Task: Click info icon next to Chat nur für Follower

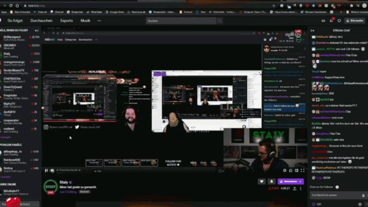Action: [337, 187]
